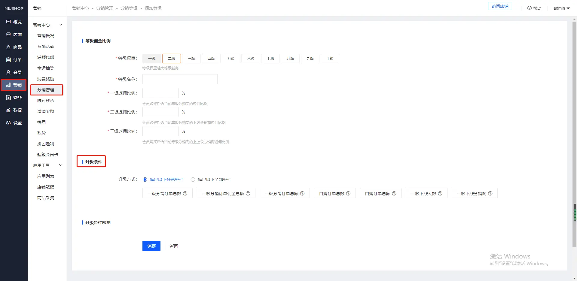Click the 保存 save button
This screenshot has width=577, height=281.
tap(151, 246)
